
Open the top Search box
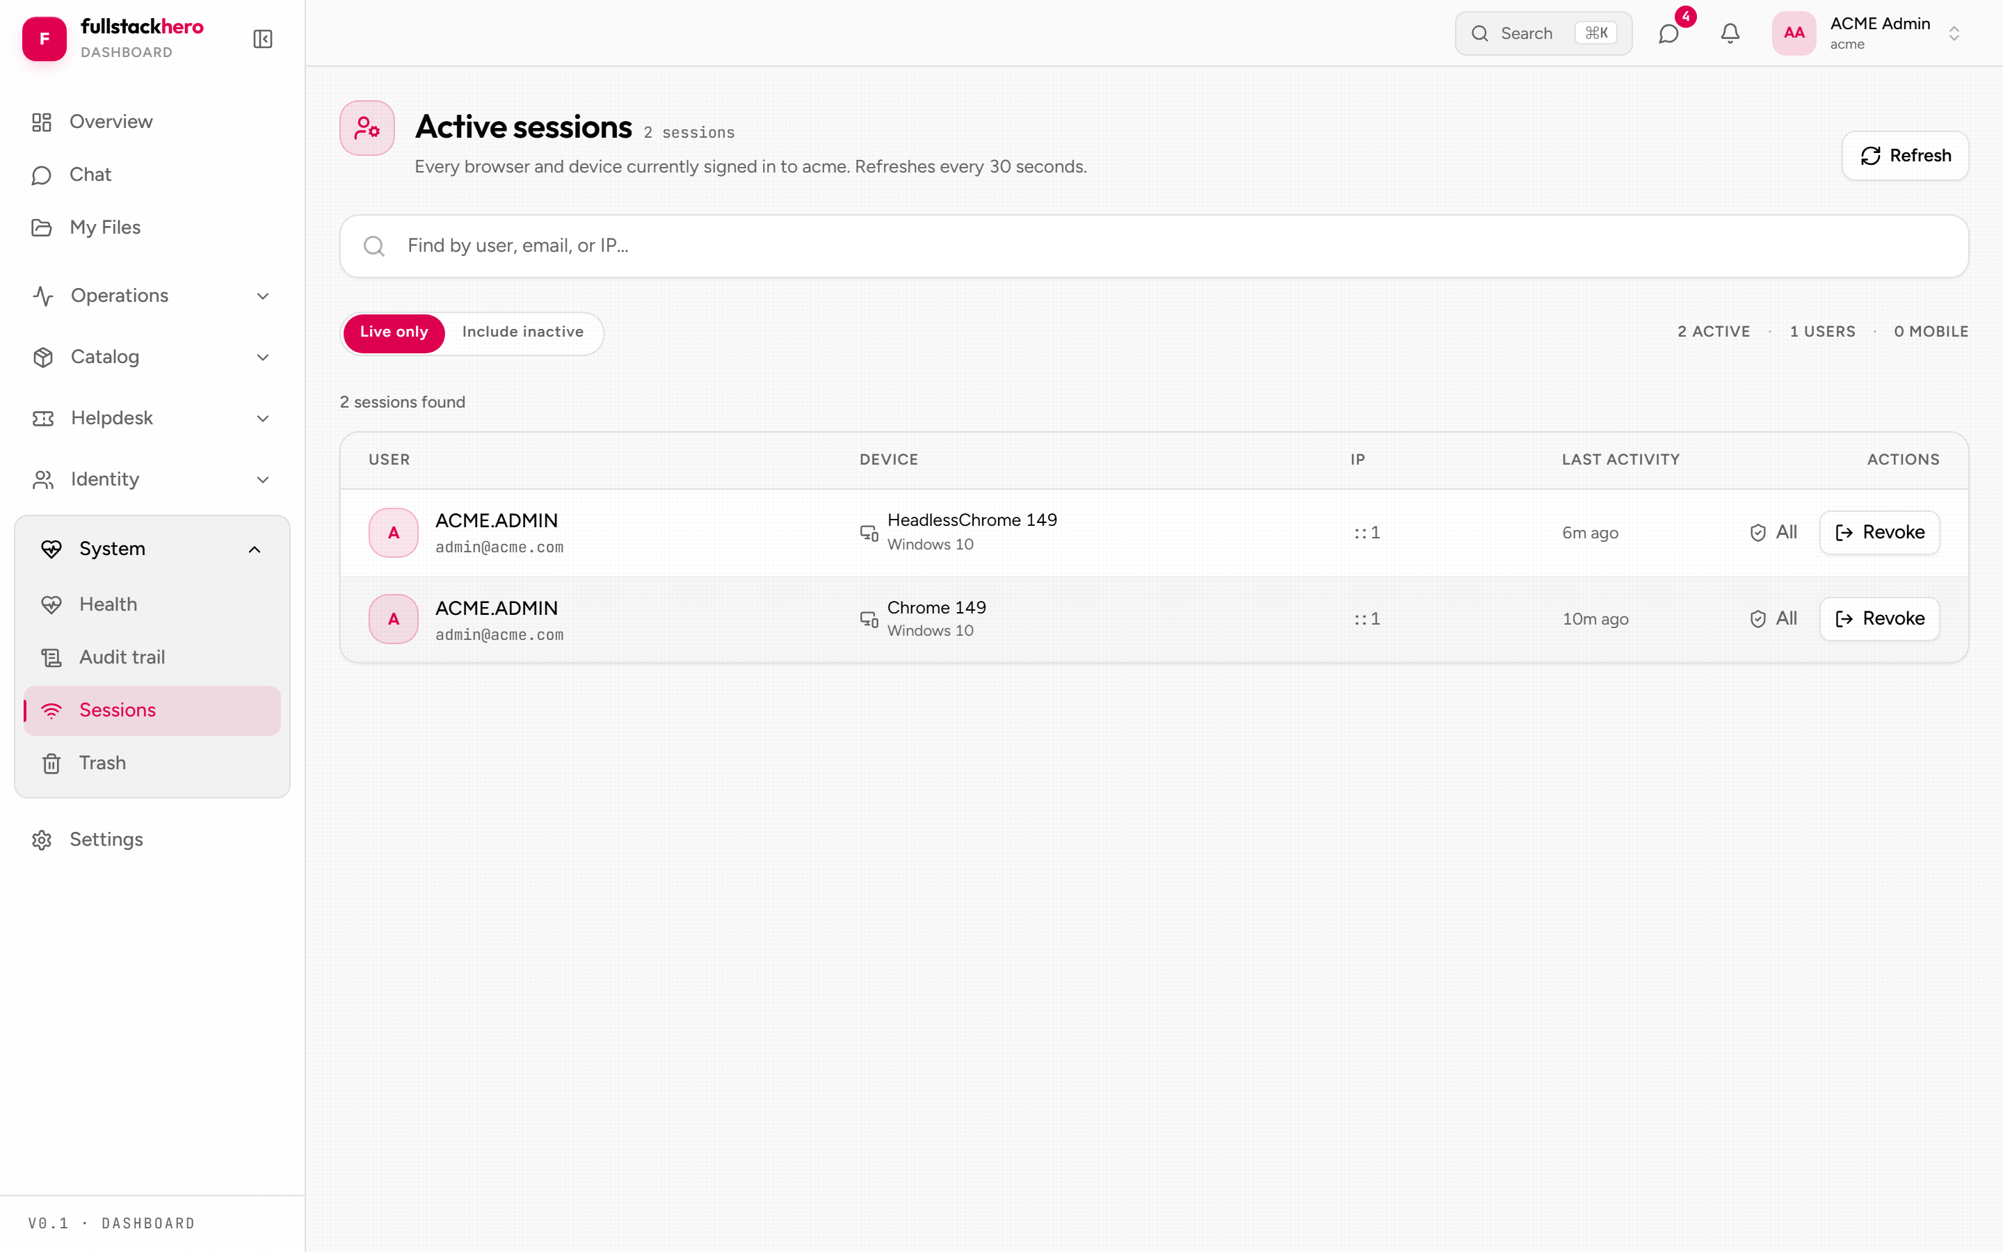pyautogui.click(x=1543, y=33)
